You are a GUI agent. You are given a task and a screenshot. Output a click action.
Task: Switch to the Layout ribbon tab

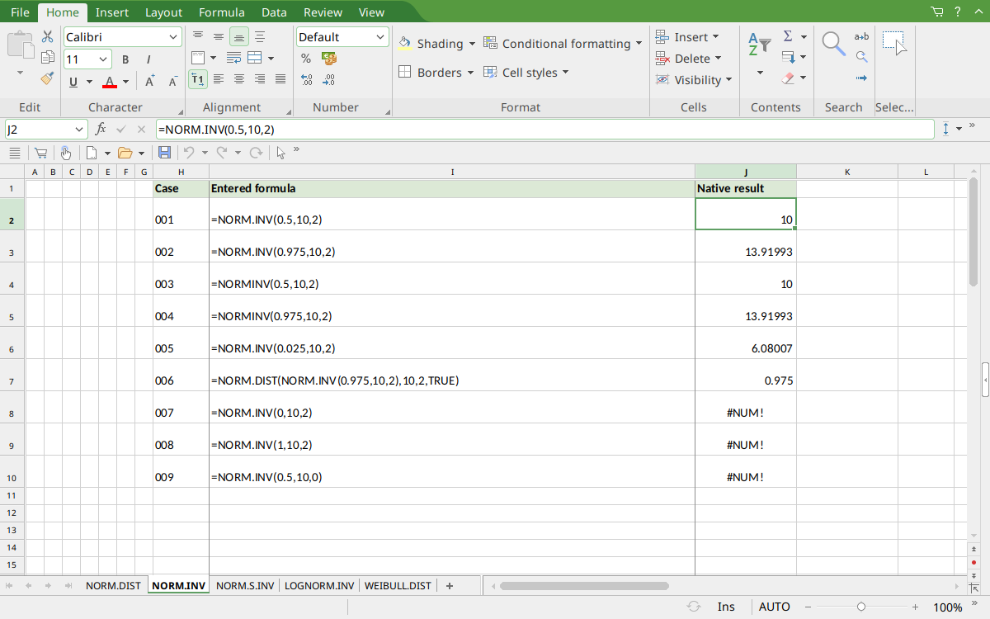click(163, 12)
